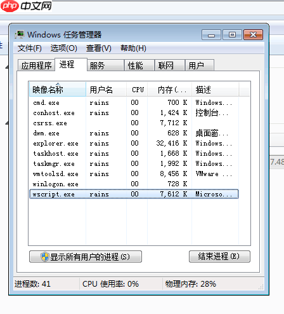
Task: Click the VMware description cell
Action: (x=214, y=174)
